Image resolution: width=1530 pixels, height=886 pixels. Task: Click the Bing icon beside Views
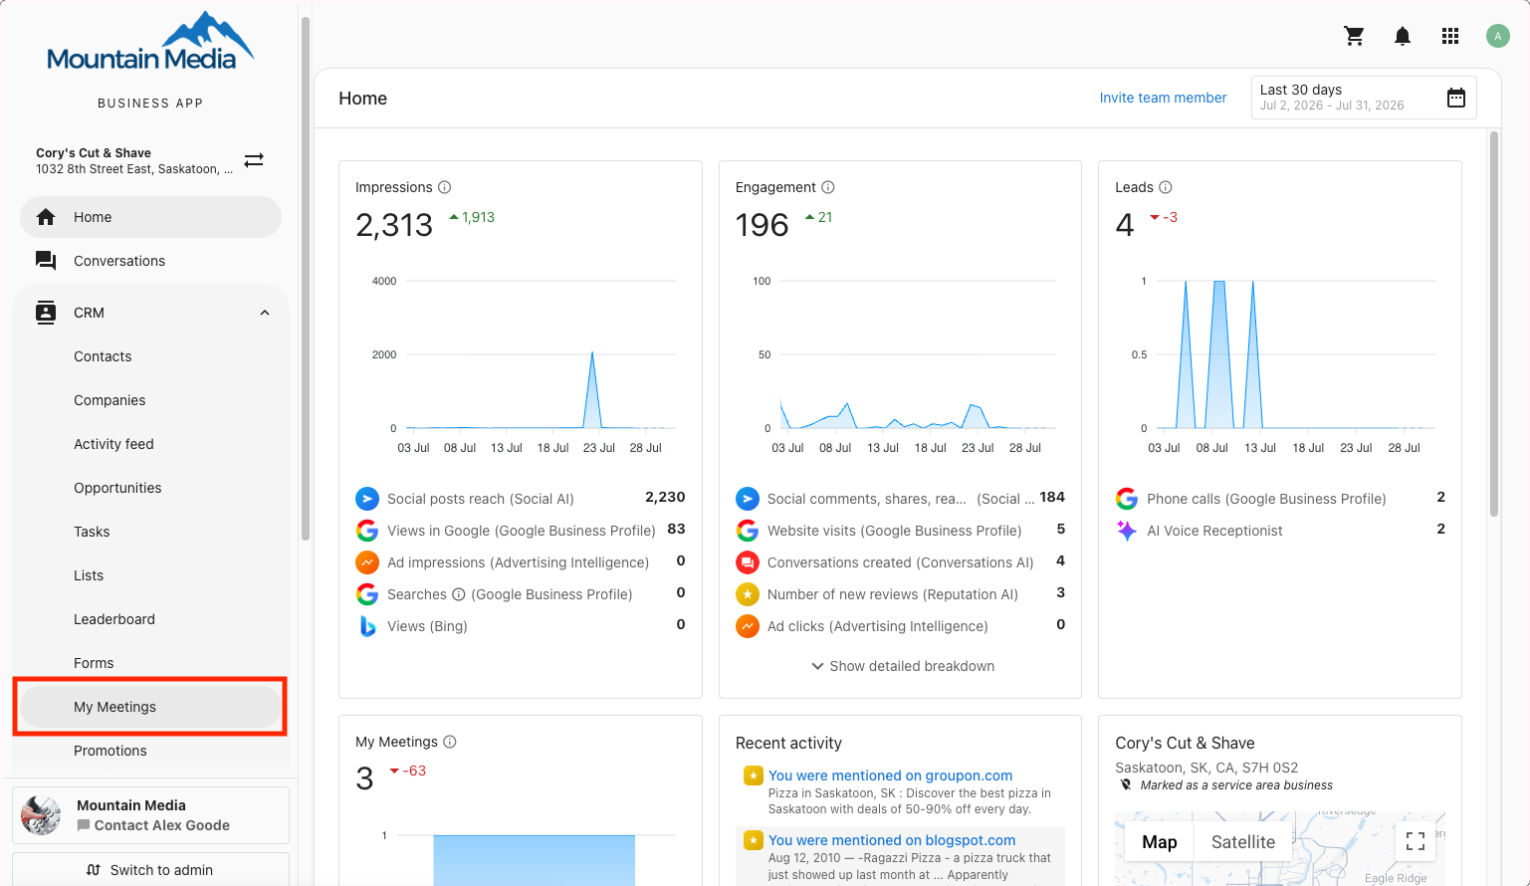pos(367,626)
